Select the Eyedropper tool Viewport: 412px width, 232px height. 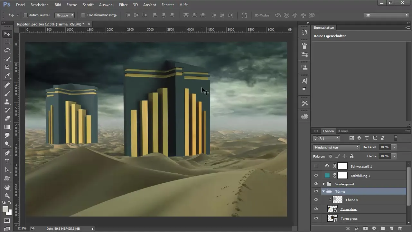(x=7, y=76)
